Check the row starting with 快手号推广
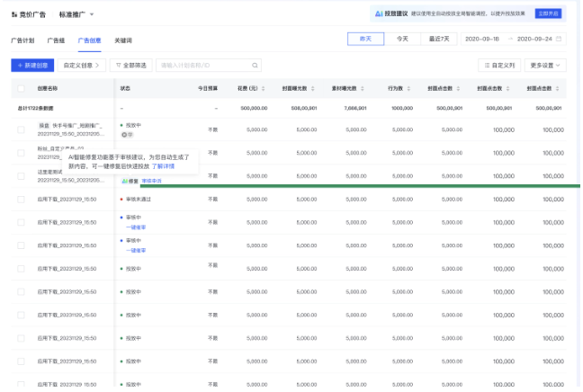 coord(21,129)
